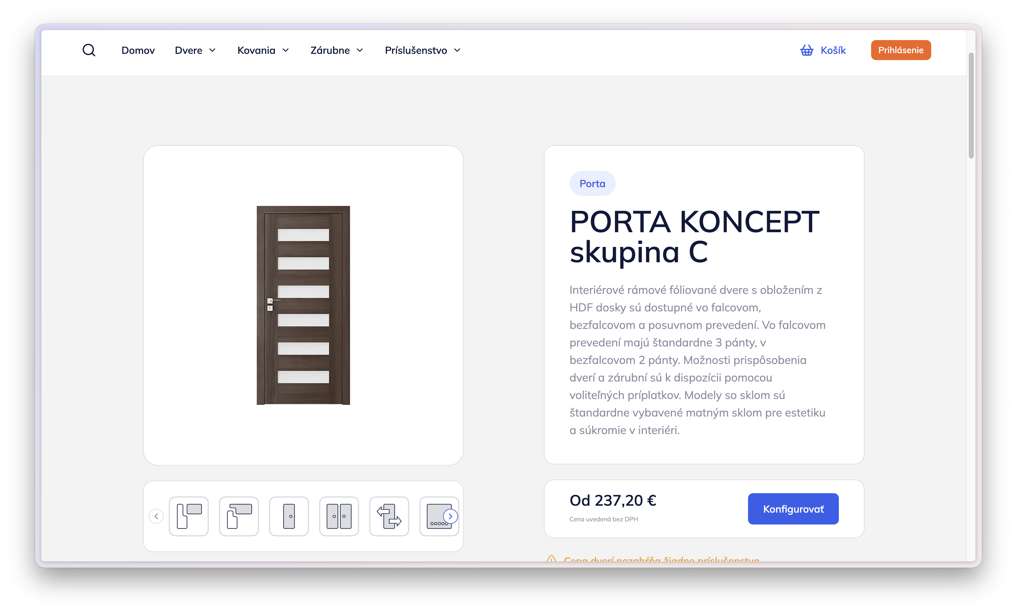Image resolution: width=1017 pixels, height=614 pixels.
Task: Select the double door icon
Action: (x=339, y=516)
